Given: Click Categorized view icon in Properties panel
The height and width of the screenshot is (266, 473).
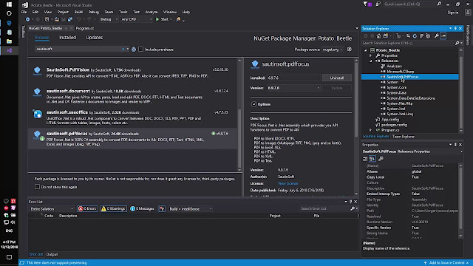Looking at the screenshot, I should (x=365, y=159).
